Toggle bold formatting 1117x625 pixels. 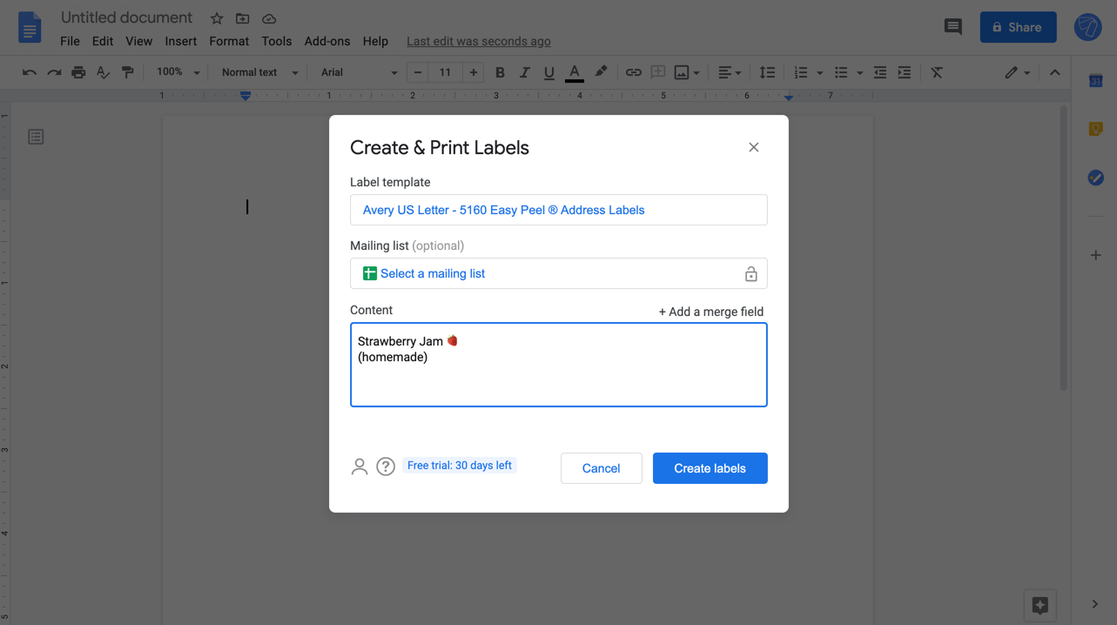click(x=500, y=72)
